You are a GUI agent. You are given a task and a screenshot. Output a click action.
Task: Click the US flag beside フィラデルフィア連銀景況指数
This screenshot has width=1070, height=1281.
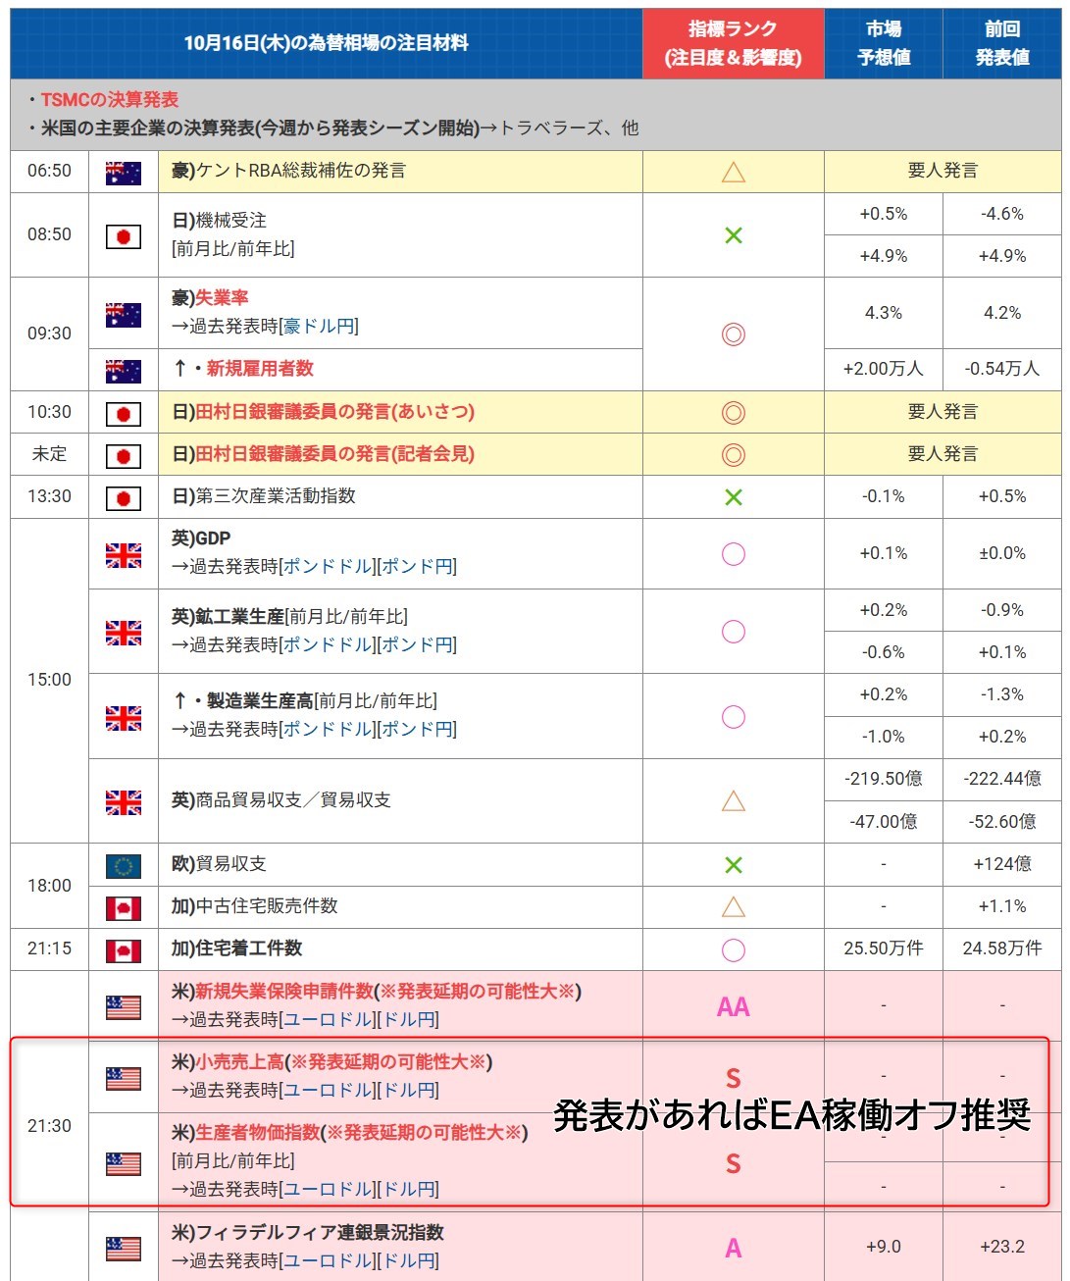pyautogui.click(x=124, y=1249)
